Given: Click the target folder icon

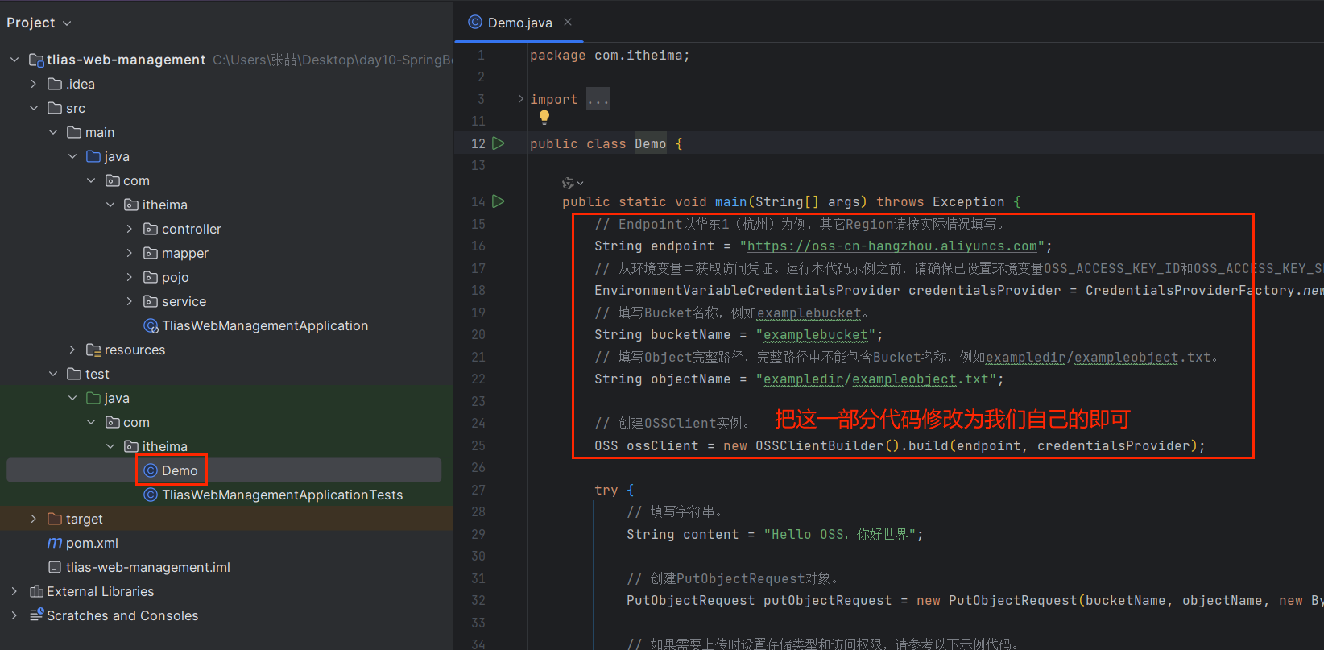Looking at the screenshot, I should [x=55, y=519].
